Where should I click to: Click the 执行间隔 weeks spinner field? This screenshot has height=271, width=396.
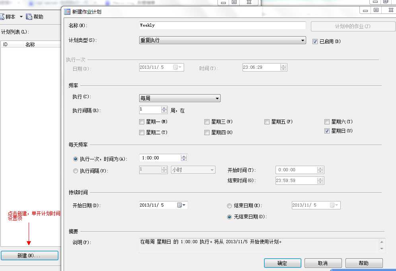click(x=153, y=110)
